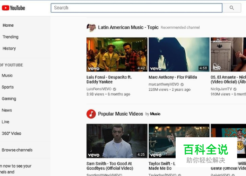Viewport: 246px width, 176px height.
Task: Select 360° Video in sidebar
Action: click(11, 133)
